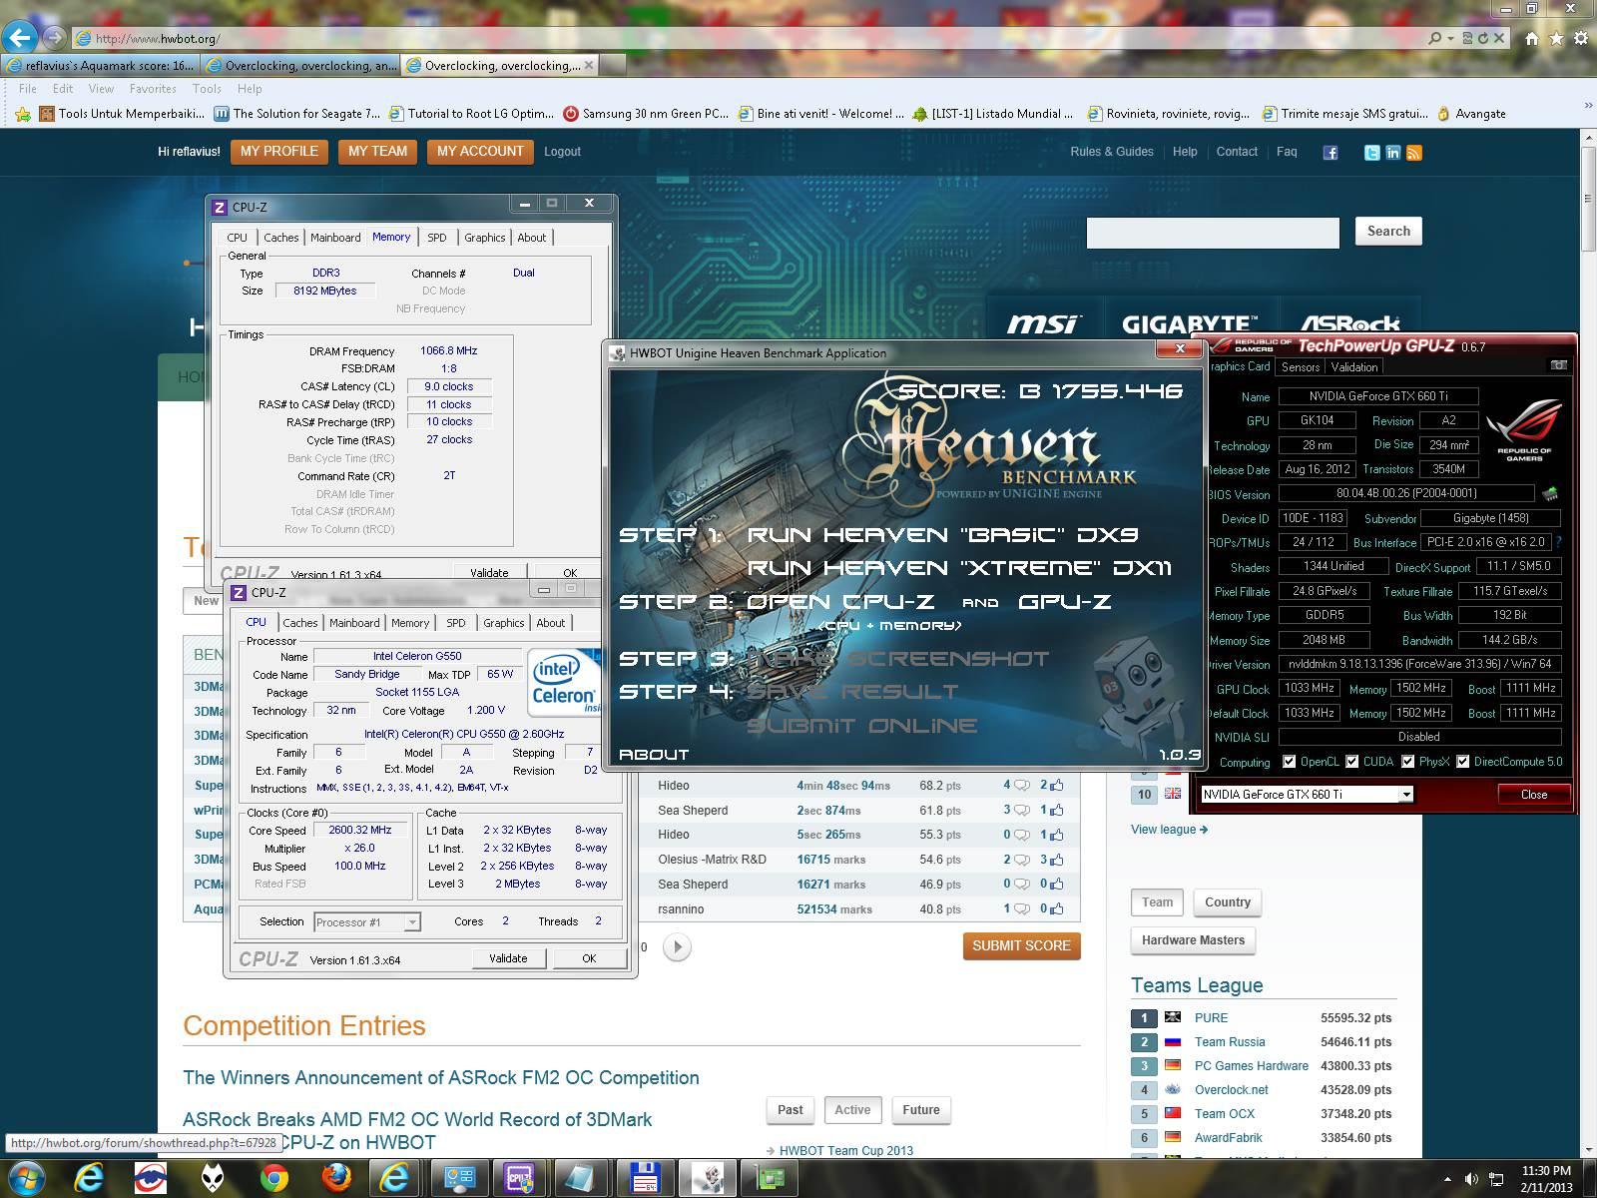Click the GPU-Z BIOS save chip icon
This screenshot has width=1597, height=1198.
(x=1549, y=493)
